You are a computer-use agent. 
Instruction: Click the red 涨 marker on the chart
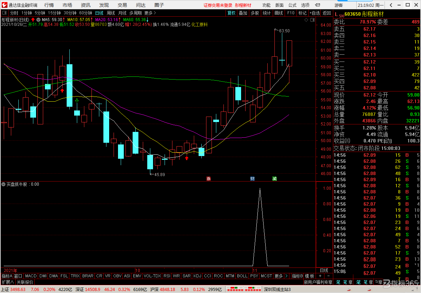click(208, 178)
